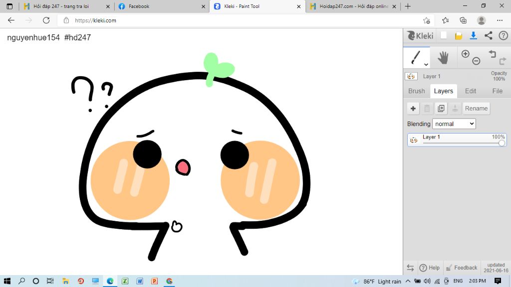Merge layer down icon
This screenshot has height=287, width=511.
[455, 108]
